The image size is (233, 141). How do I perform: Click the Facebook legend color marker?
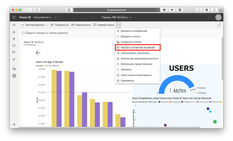[159, 102]
